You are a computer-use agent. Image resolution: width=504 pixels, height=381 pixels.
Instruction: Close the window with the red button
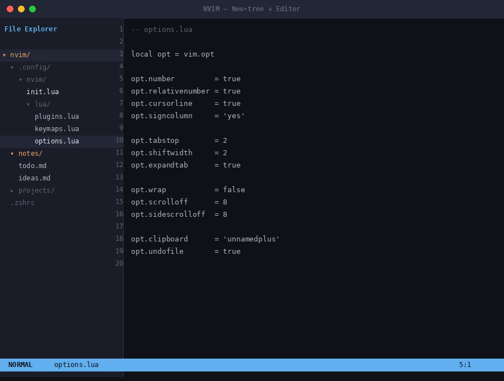10,9
